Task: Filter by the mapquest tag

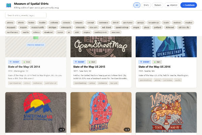Action: (x=11, y=28)
